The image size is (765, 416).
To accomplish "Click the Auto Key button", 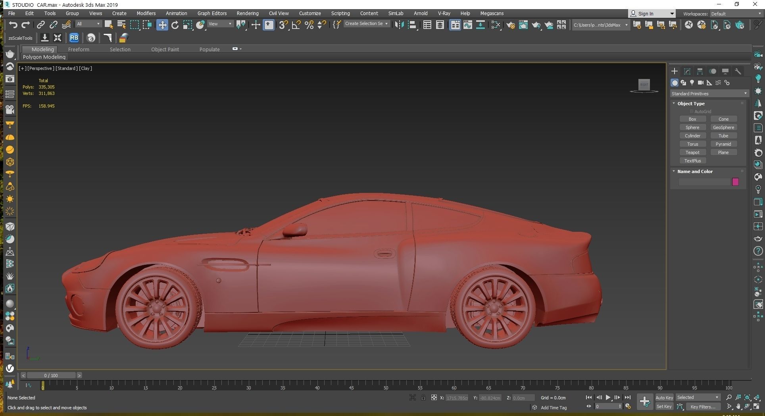I will [664, 398].
